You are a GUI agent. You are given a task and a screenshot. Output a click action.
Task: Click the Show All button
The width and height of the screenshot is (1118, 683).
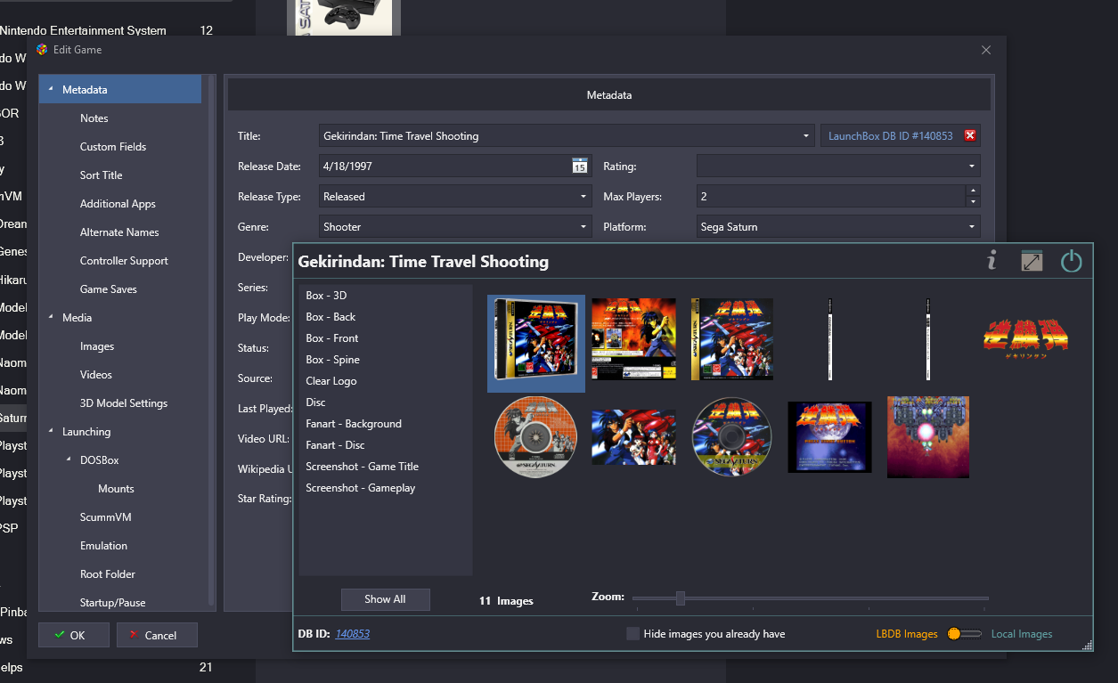click(385, 599)
